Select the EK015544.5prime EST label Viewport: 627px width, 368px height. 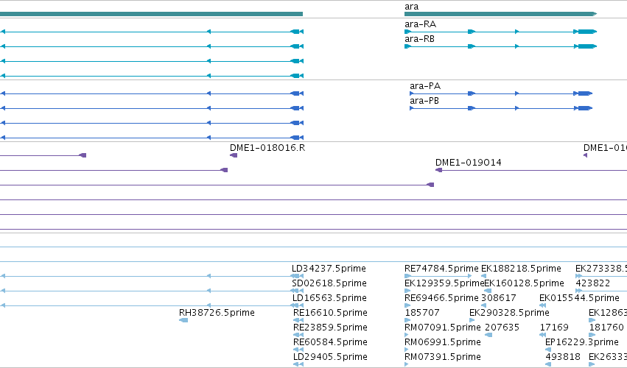click(x=579, y=298)
